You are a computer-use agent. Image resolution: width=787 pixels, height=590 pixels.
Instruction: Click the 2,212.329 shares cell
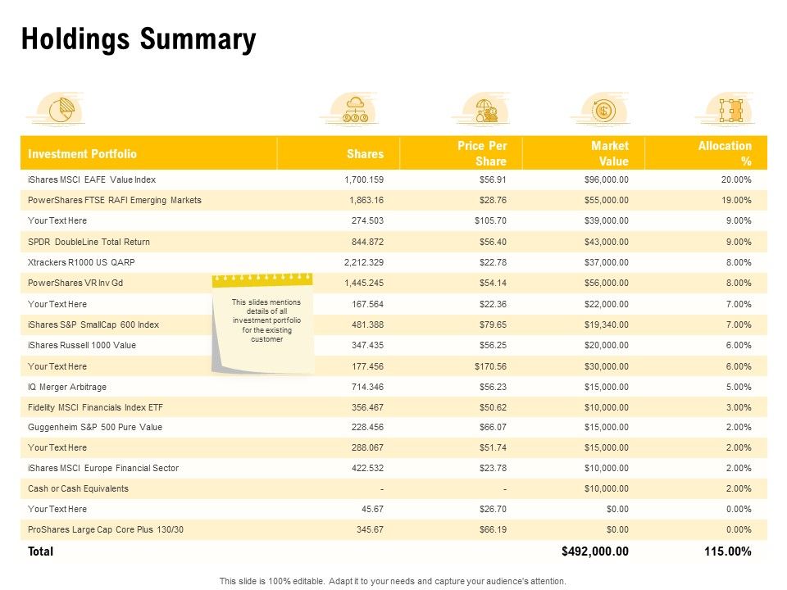tap(364, 262)
